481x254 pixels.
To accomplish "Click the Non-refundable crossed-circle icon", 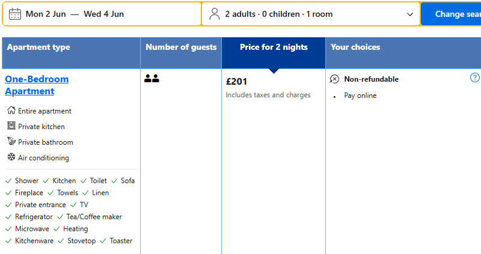I will [x=335, y=79].
